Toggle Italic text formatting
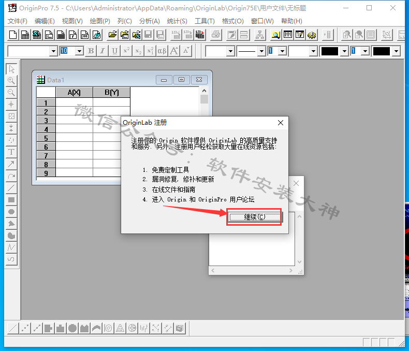409x351 pixels. click(x=103, y=51)
